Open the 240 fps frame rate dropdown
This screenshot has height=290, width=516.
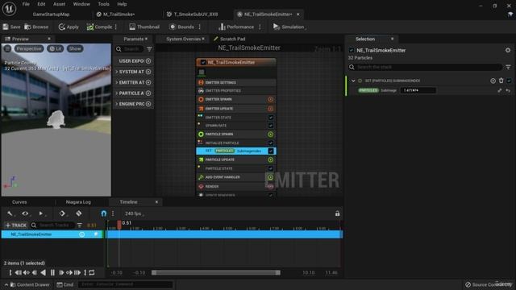135,213
